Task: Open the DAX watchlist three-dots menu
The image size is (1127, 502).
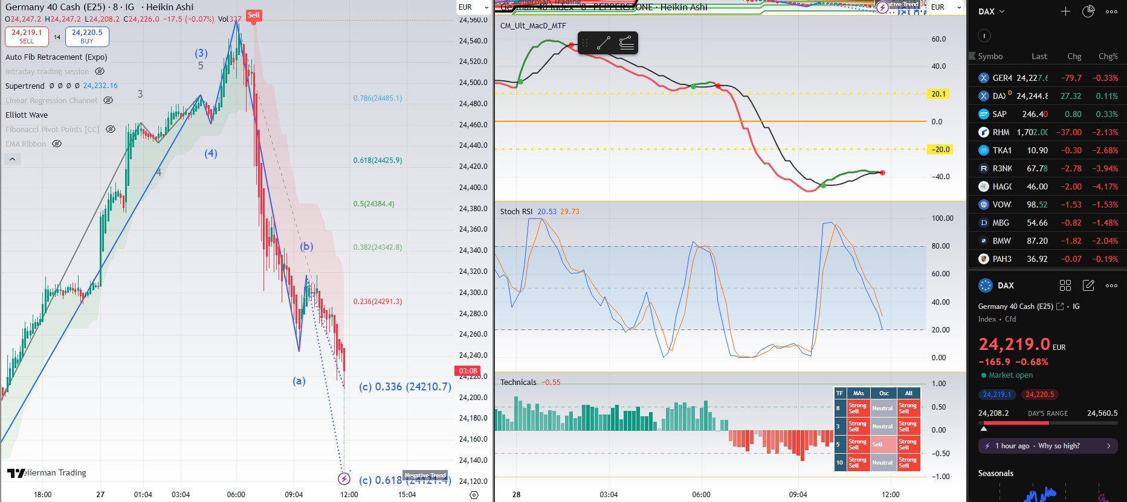Action: click(x=1111, y=11)
